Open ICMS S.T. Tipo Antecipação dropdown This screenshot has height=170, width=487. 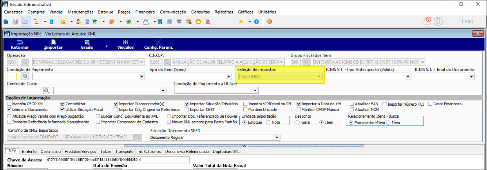[408, 76]
